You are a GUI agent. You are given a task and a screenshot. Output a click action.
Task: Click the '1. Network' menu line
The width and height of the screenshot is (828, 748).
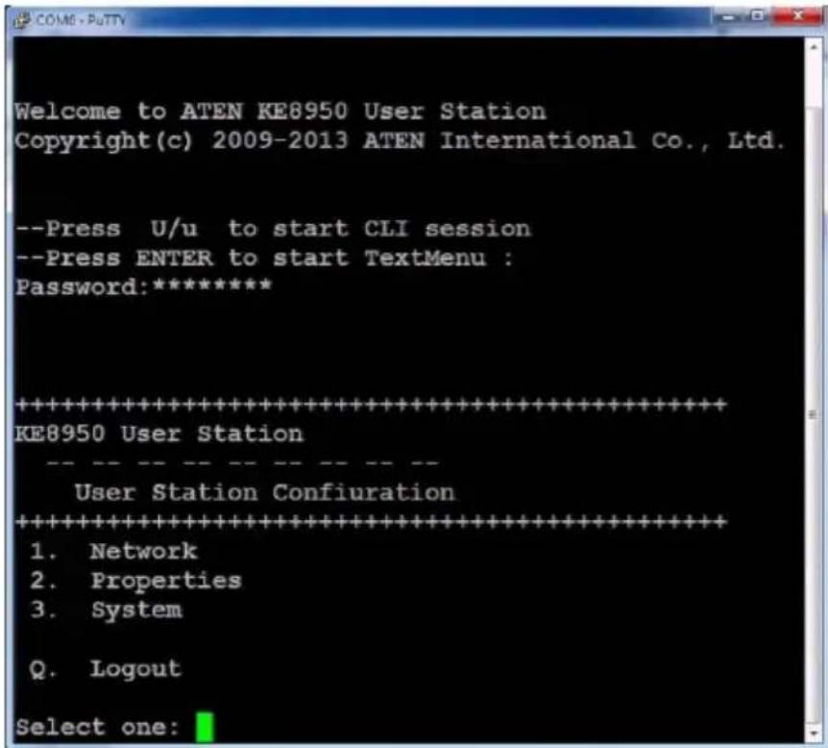(113, 551)
